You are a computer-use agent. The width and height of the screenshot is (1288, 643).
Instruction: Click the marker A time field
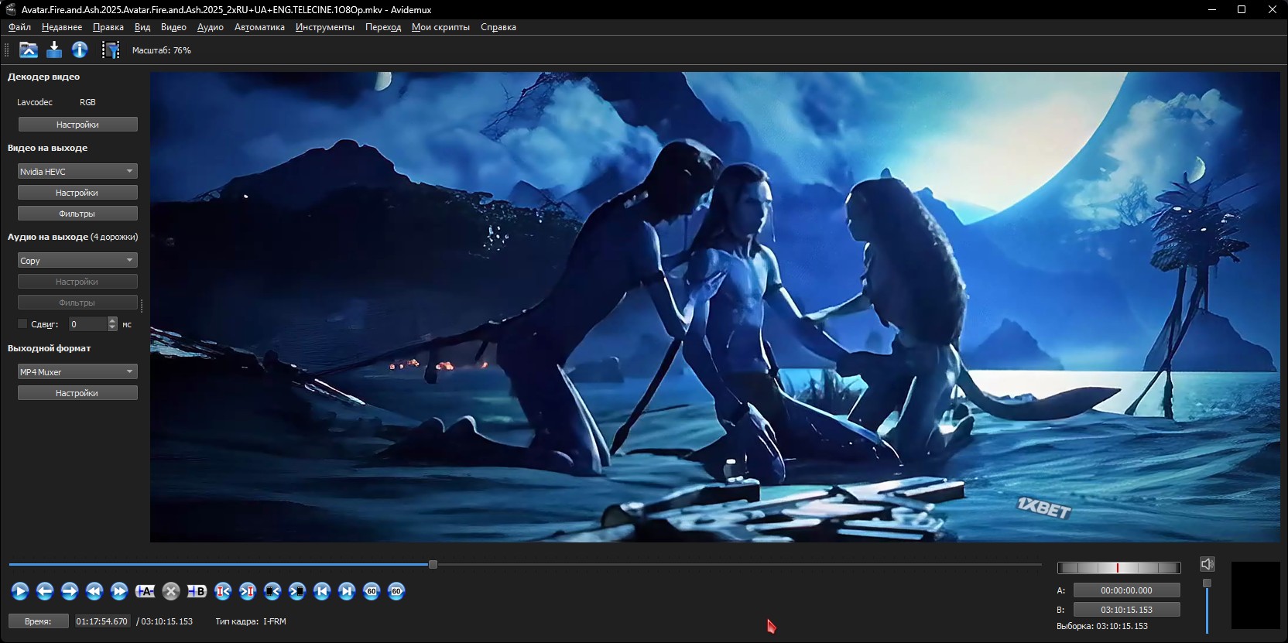click(x=1127, y=590)
